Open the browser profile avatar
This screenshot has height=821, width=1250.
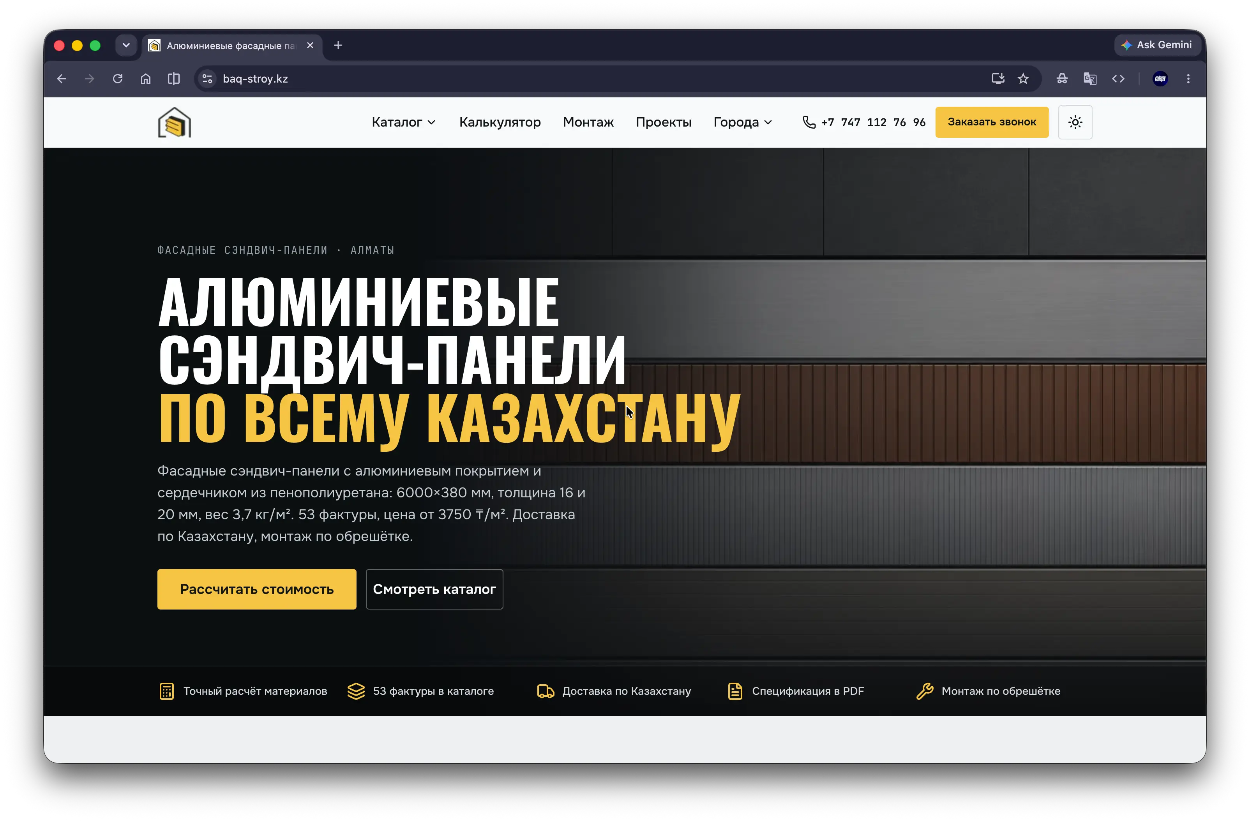pyautogui.click(x=1160, y=79)
